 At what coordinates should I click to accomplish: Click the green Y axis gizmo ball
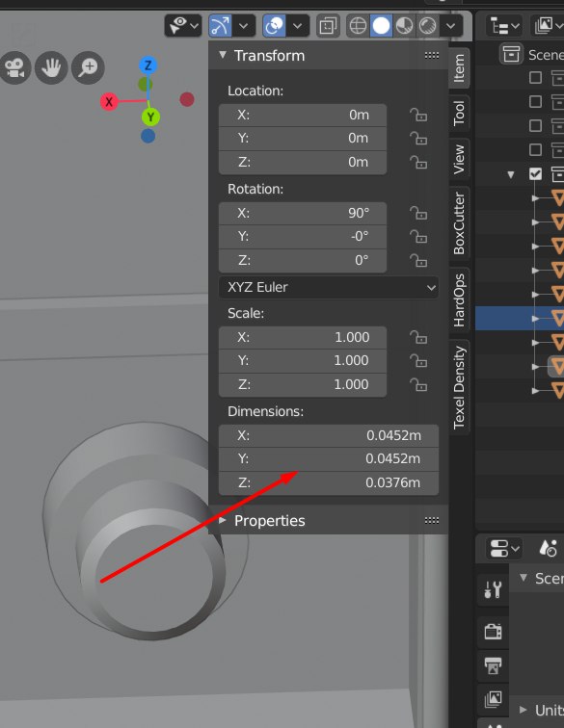coord(150,117)
